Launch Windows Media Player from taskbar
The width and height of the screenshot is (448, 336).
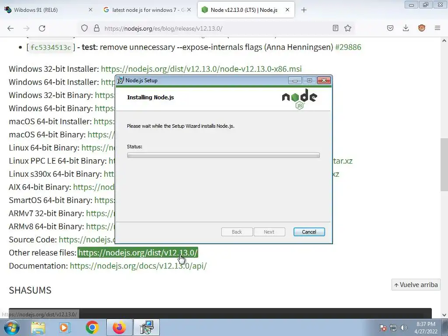[x=65, y=327]
